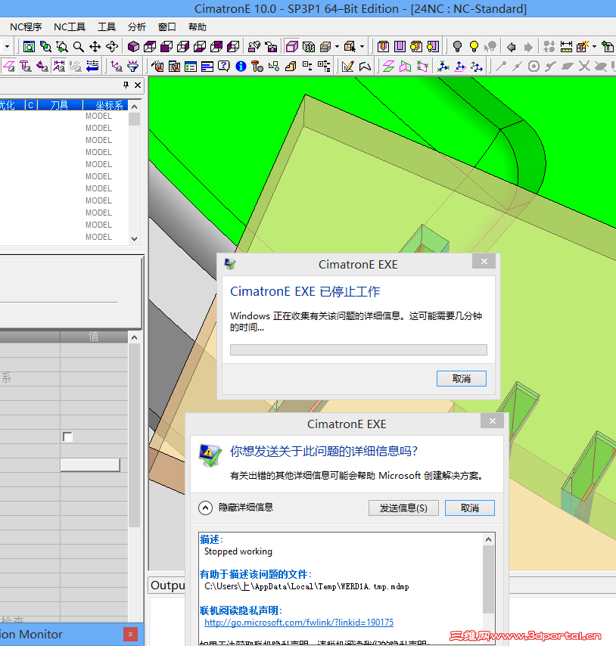The width and height of the screenshot is (616, 646).
Task: Open dropdown beside the layered box icon
Action: coord(337,47)
